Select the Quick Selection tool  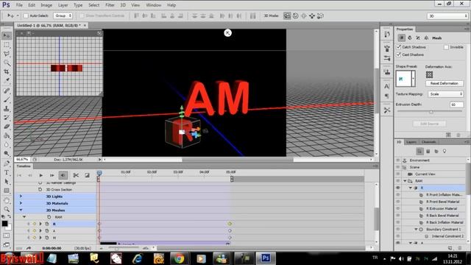pyautogui.click(x=7, y=63)
